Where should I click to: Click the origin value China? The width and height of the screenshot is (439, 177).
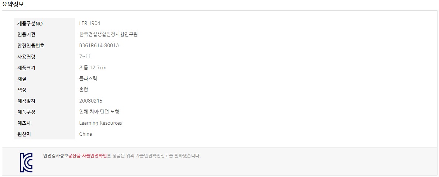click(85, 134)
